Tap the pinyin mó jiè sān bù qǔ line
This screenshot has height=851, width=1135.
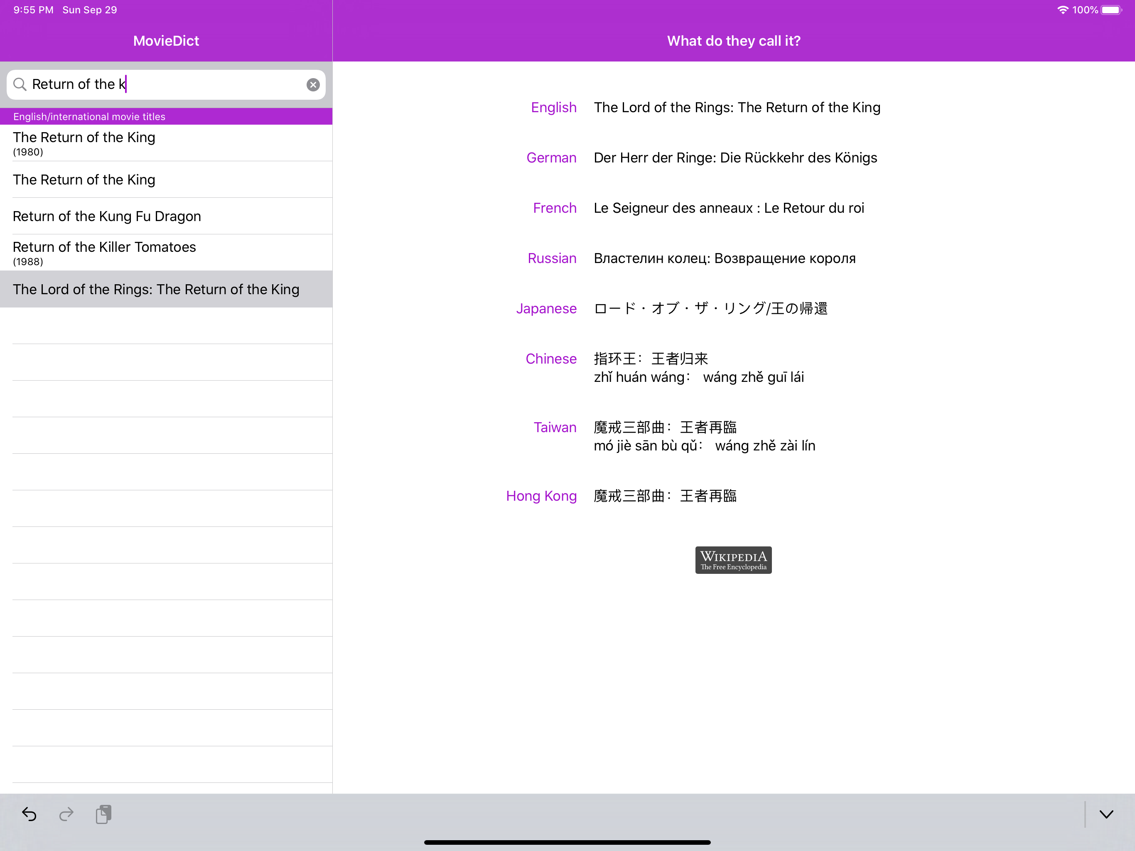point(705,445)
